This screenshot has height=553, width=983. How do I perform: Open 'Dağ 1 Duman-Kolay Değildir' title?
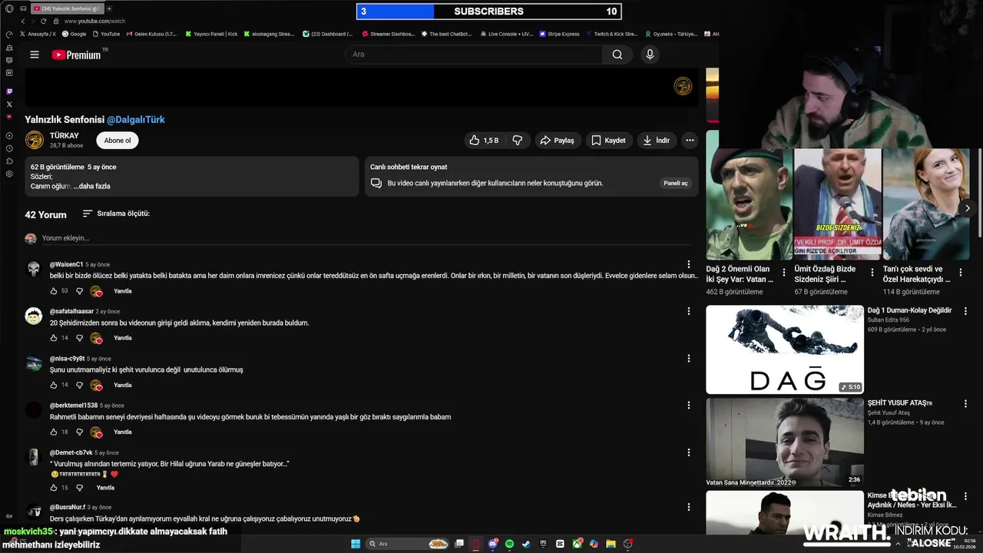(909, 310)
